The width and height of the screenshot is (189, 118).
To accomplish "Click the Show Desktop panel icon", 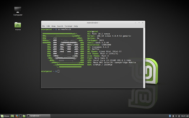I will (x=12, y=116).
